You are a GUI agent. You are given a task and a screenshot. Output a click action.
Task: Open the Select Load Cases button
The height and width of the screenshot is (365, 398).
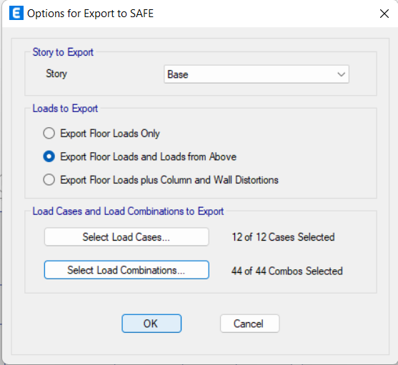coord(126,237)
